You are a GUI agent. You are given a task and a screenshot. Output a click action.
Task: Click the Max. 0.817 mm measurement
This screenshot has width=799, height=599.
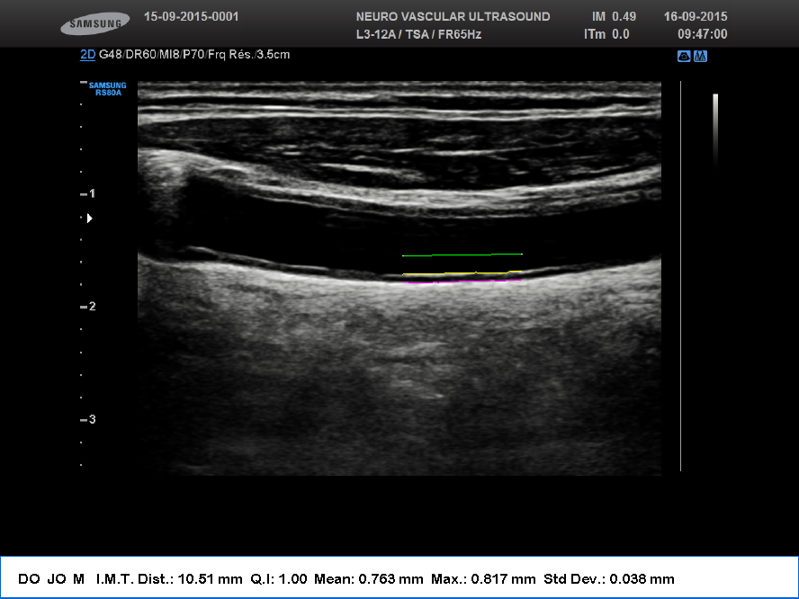pyautogui.click(x=483, y=578)
